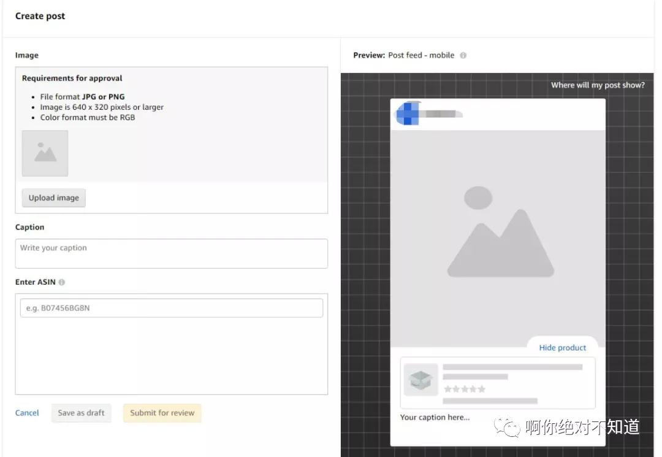Cancel the post creation

tap(27, 413)
